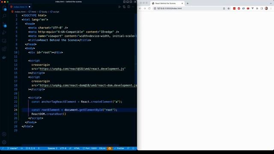This screenshot has width=274, height=154.
Task: Place cursor on line 24 rootElement code
Action: (x=74, y=110)
